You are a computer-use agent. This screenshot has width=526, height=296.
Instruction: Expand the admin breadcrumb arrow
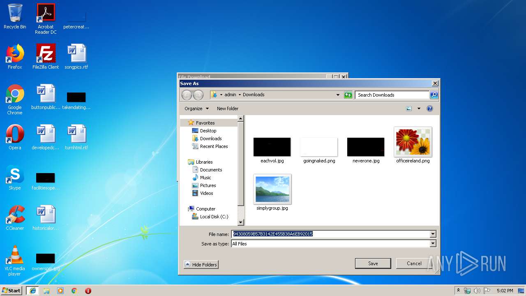click(x=240, y=95)
